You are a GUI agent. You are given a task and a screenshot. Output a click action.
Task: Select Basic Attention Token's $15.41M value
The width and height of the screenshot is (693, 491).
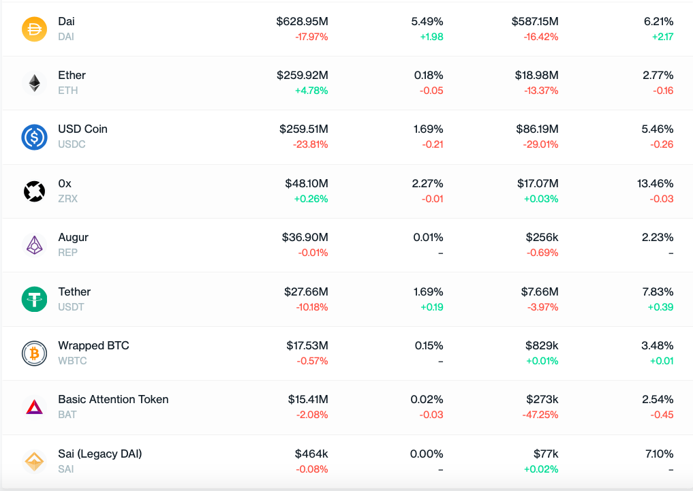(308, 399)
